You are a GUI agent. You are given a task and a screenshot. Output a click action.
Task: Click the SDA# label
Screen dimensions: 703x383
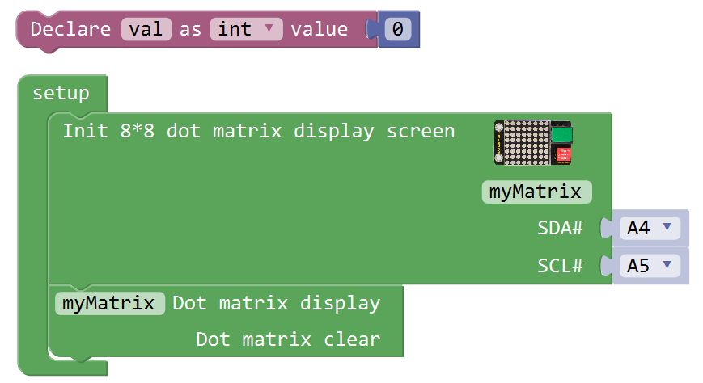(560, 228)
